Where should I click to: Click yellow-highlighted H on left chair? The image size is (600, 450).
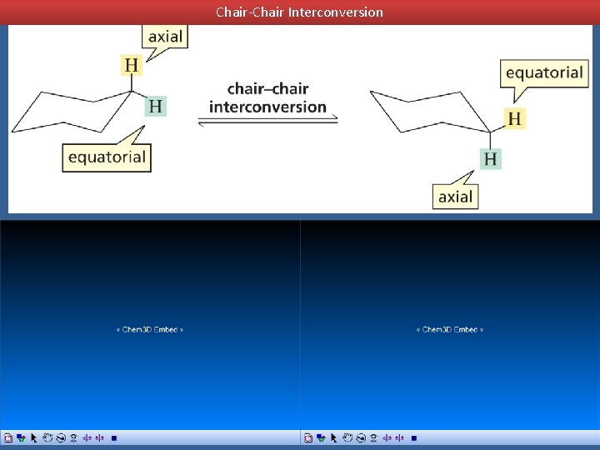(132, 65)
